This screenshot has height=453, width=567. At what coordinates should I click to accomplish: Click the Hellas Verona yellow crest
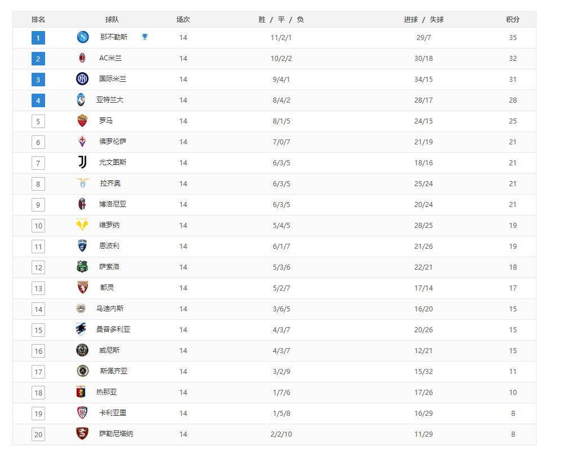(82, 225)
